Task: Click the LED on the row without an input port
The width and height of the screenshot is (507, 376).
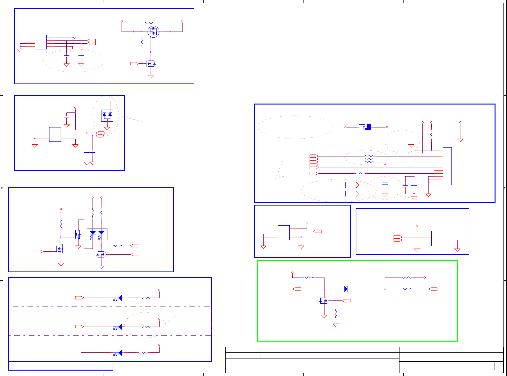Action: click(x=118, y=353)
